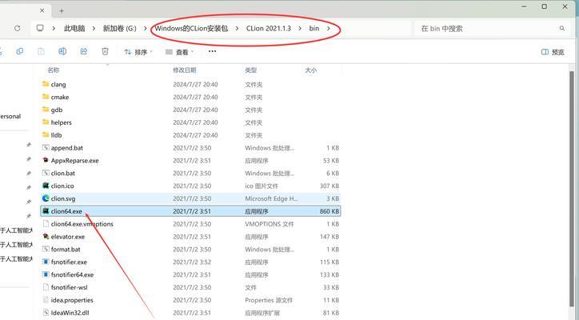Image resolution: width=579 pixels, height=320 pixels.
Task: Sort by the 类型 column header
Action: click(x=251, y=70)
